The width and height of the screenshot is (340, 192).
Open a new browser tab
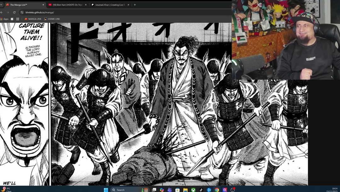coord(135,4)
